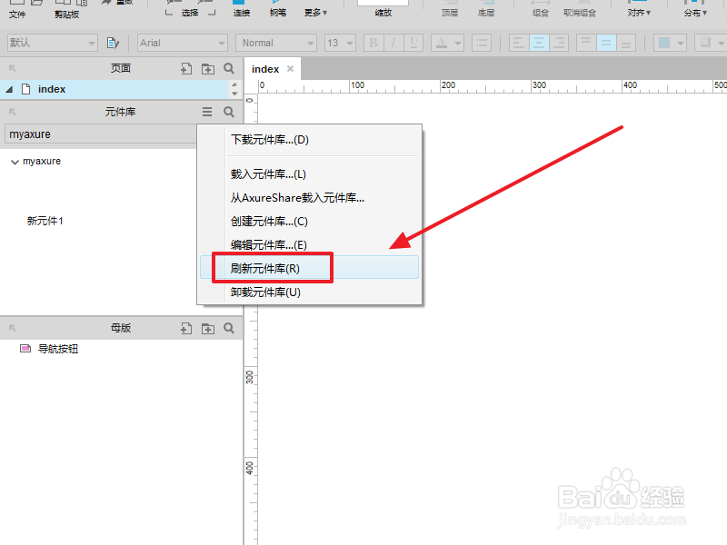Align text to top vertically
Viewport: 727px width, 545px height.
click(x=586, y=43)
